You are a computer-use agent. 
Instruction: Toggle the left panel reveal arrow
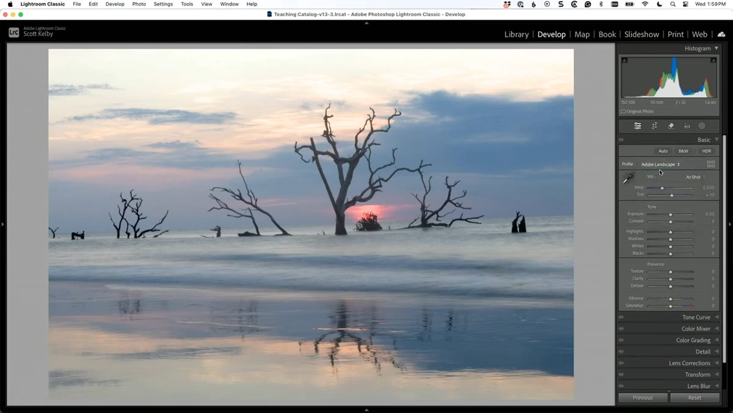coord(2,225)
